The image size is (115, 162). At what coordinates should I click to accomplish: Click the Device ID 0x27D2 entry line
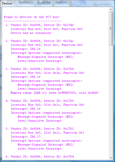pos(39,129)
